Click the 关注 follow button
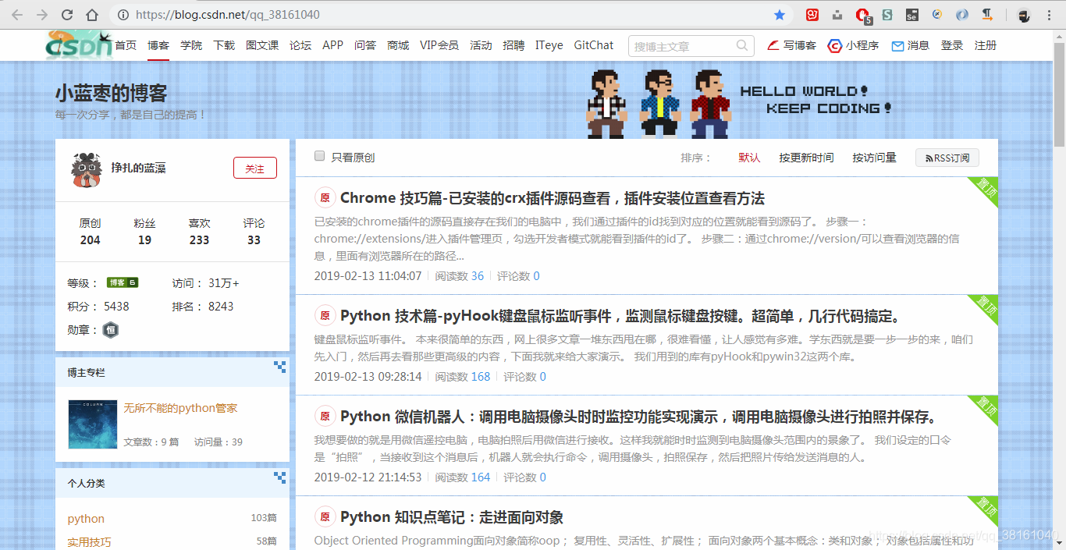This screenshot has height=550, width=1066. [254, 168]
